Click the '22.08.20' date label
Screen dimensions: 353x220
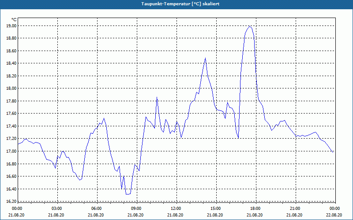point(334,215)
